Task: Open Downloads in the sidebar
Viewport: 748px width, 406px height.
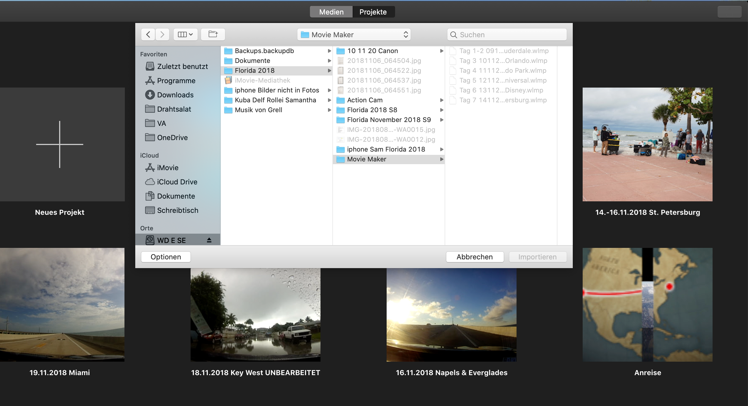Action: [x=175, y=95]
